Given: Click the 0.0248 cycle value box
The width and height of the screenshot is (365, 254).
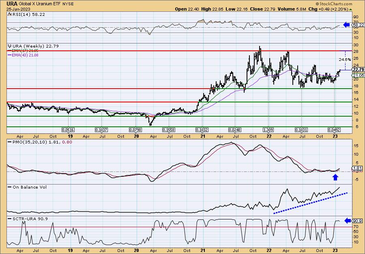Looking at the screenshot, I should click(235, 130).
